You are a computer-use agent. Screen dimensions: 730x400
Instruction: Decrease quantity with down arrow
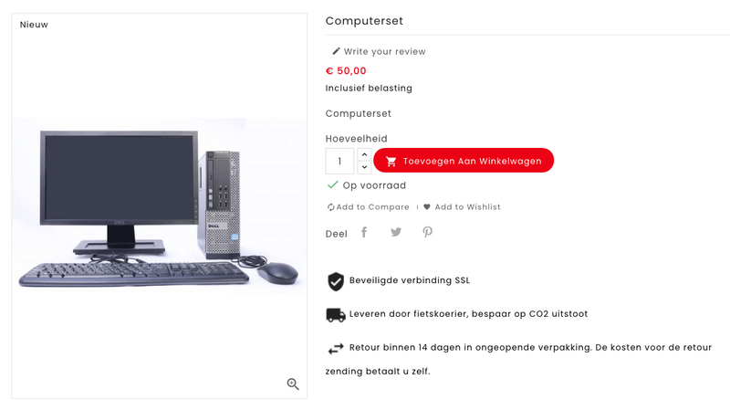(364, 167)
